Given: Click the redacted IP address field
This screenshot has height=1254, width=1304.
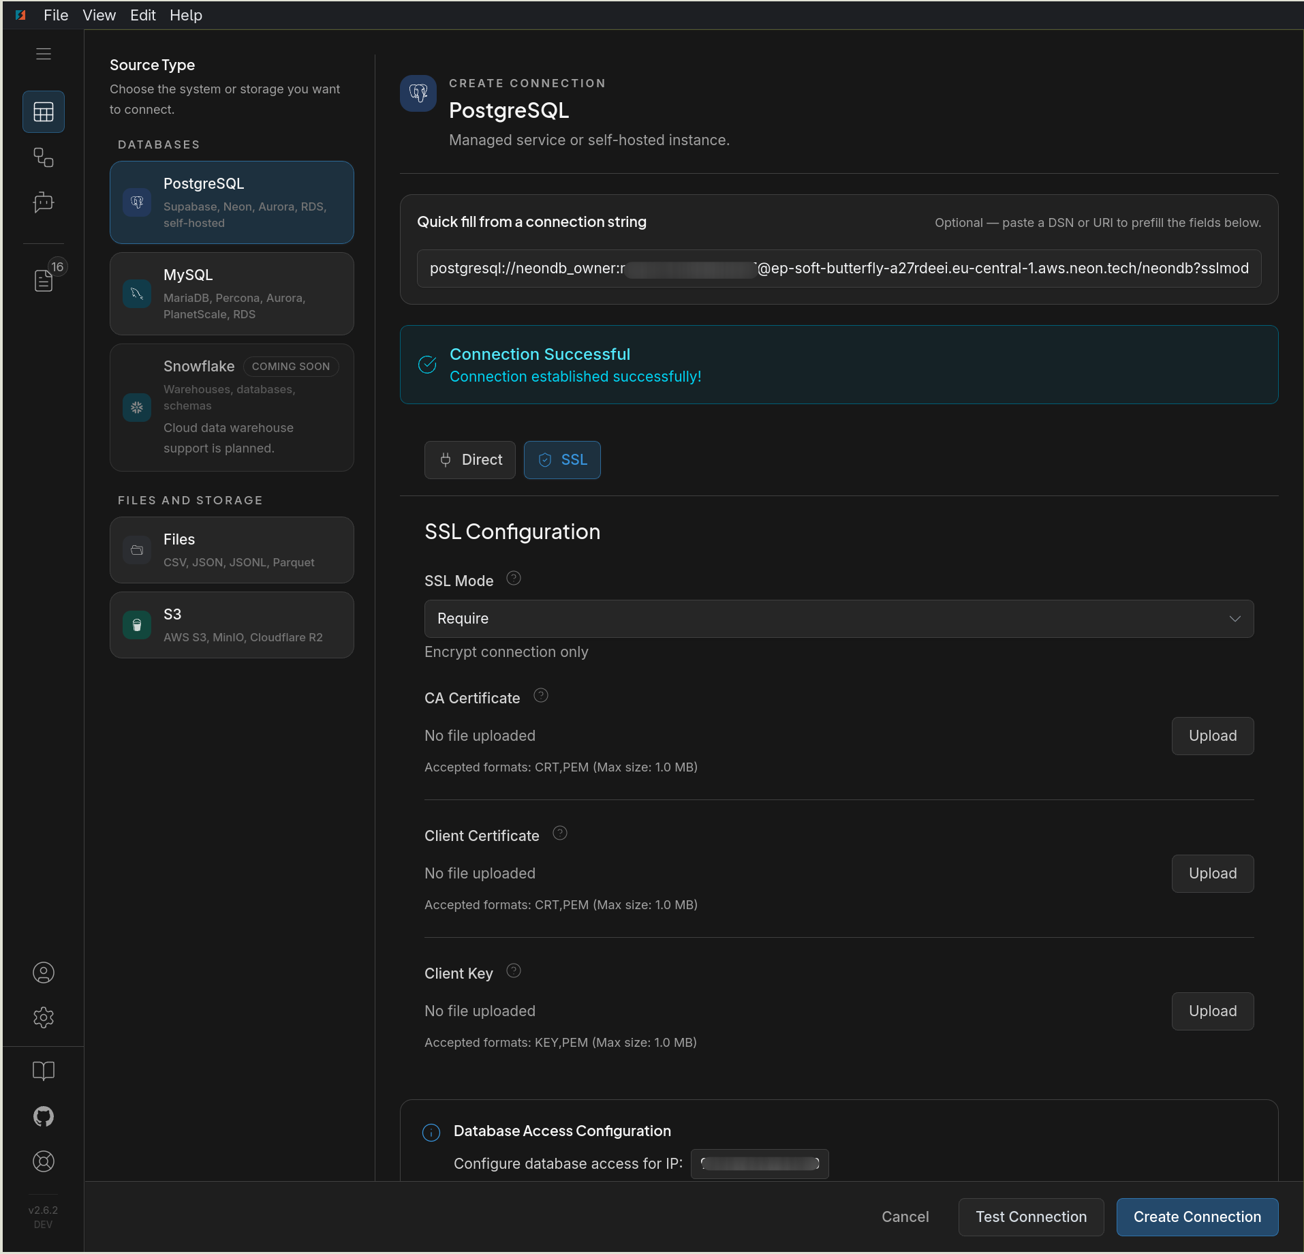Looking at the screenshot, I should (760, 1164).
